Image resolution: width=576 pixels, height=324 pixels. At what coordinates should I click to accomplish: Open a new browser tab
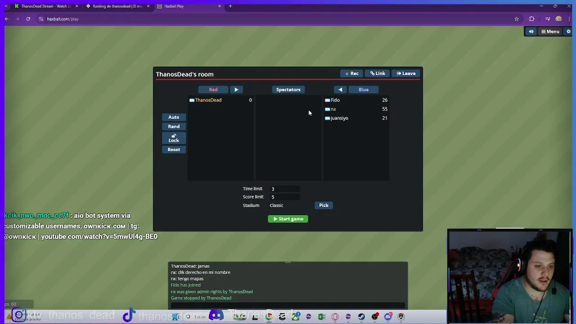click(230, 6)
